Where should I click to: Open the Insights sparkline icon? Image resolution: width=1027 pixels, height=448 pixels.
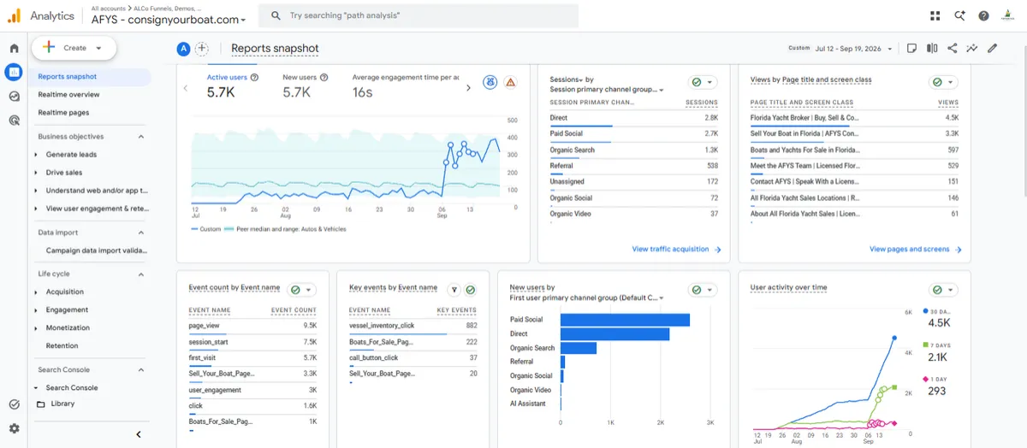[972, 48]
